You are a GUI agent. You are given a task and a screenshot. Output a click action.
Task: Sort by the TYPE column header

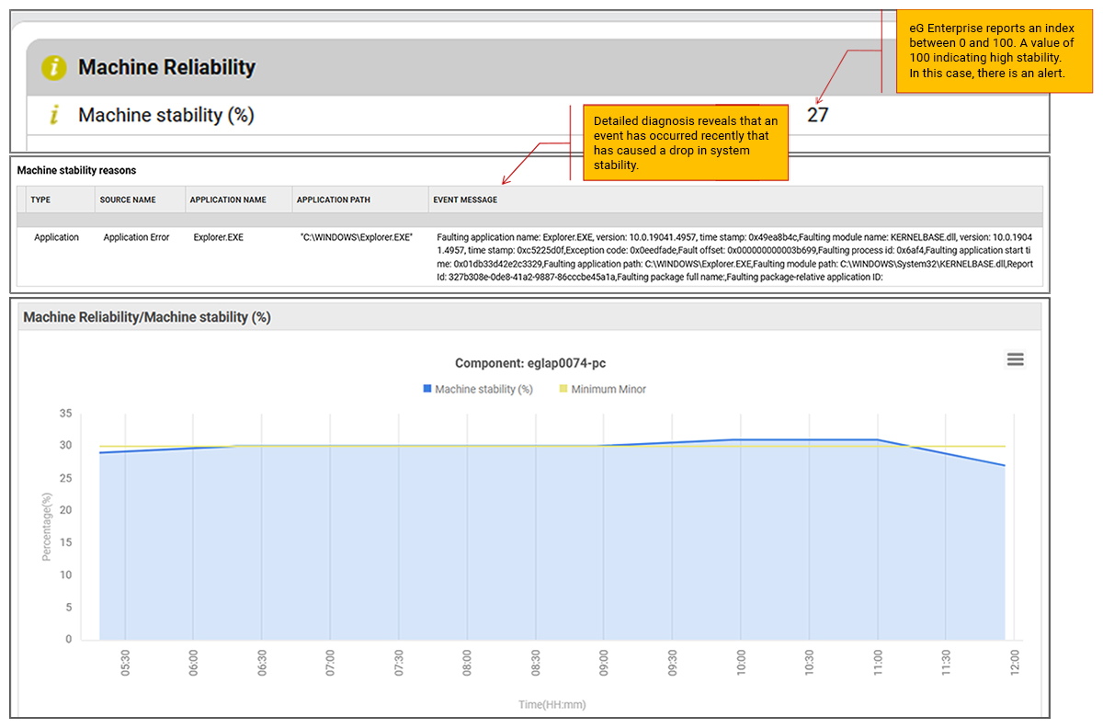tap(40, 199)
